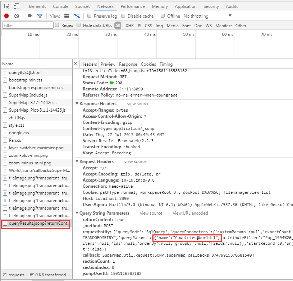Click the Name column header
Screen dimensions: 293x281
(36, 64)
